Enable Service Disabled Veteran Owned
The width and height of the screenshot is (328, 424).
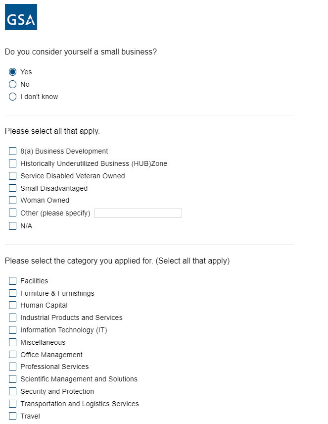13,176
